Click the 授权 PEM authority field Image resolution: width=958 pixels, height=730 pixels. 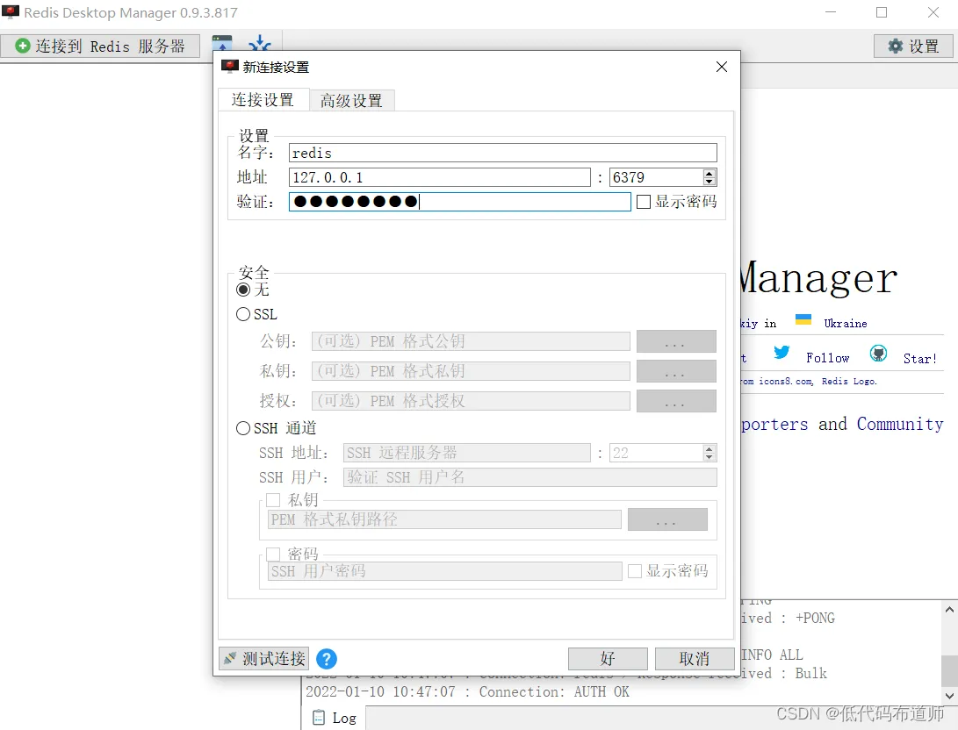point(471,401)
